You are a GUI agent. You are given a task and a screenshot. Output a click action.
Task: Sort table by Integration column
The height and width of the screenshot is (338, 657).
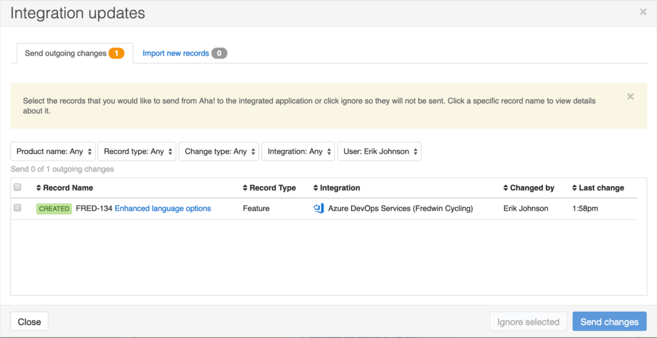[336, 188]
